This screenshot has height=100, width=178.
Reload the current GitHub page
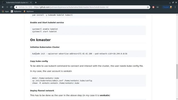[11, 7]
